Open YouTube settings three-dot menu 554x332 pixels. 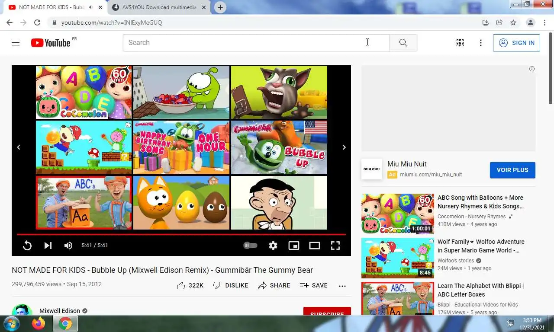(481, 43)
